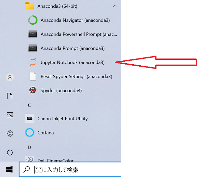The height and width of the screenshot is (178, 213).
Task: Open Dell CinemaColor app icon
Action: (30, 159)
